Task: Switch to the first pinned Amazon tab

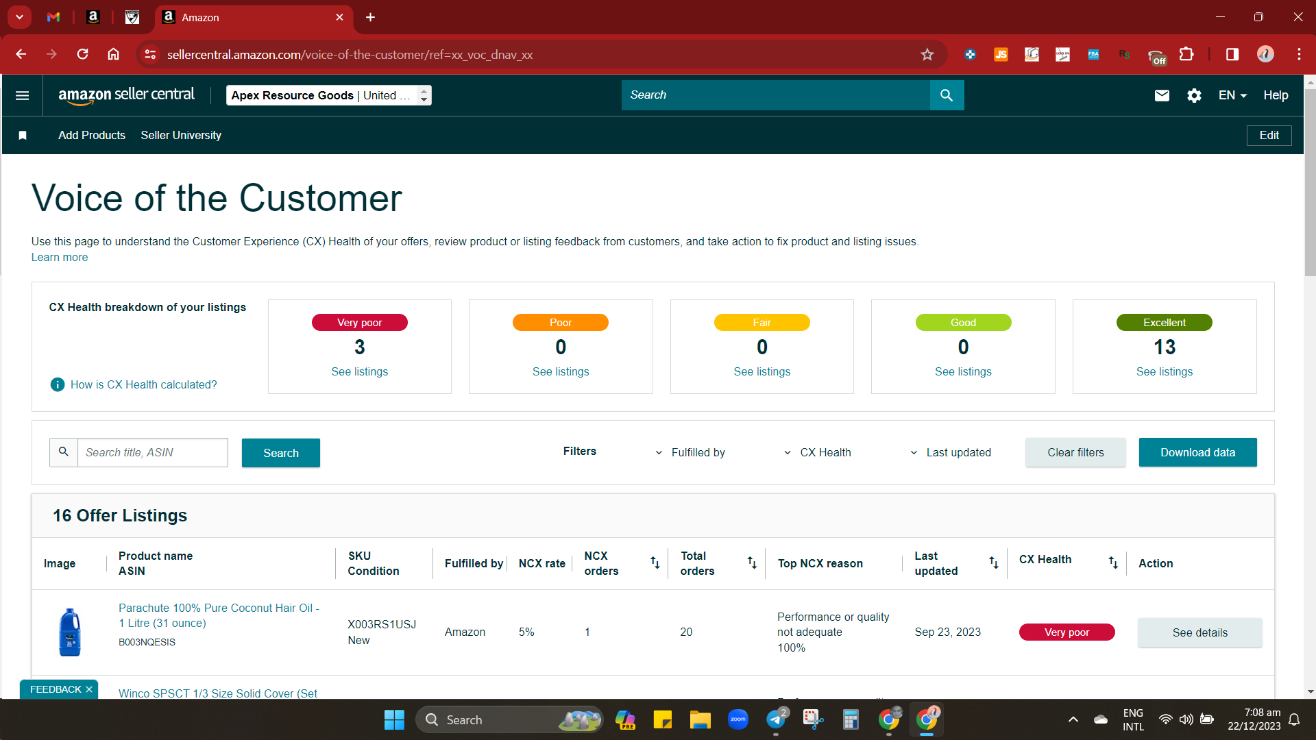Action: pos(93,17)
